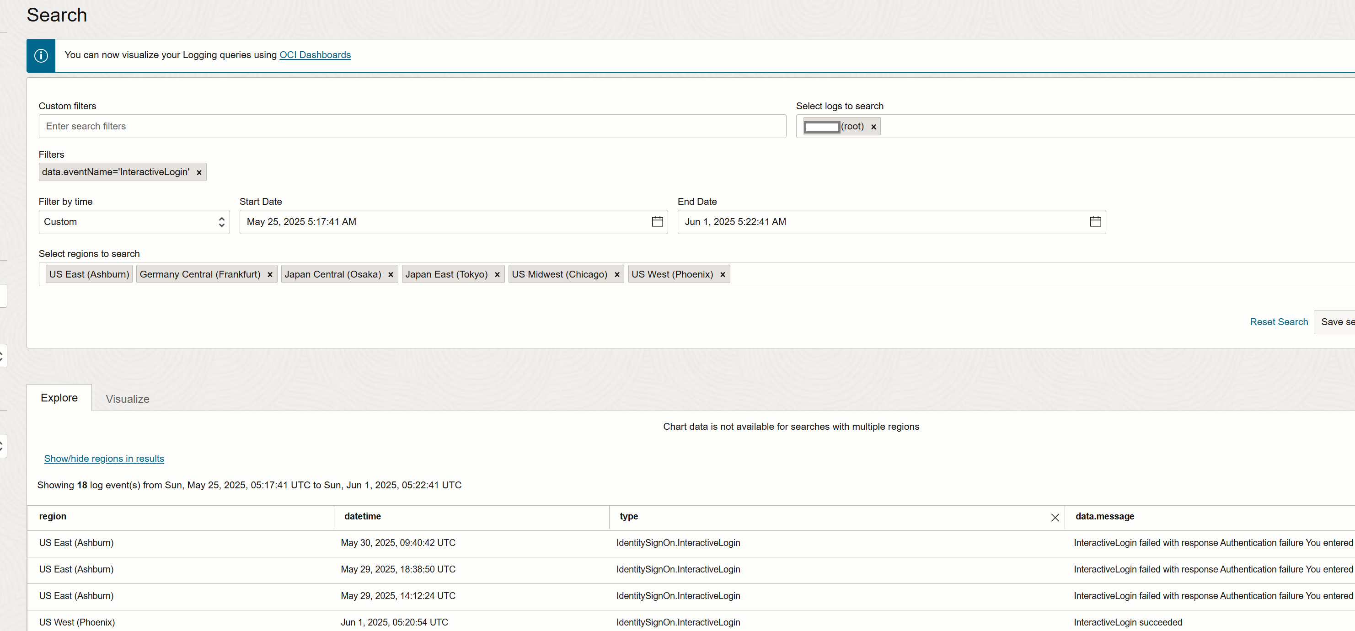Remove the data.eventName='InteractiveLogin' filter

[x=199, y=172]
